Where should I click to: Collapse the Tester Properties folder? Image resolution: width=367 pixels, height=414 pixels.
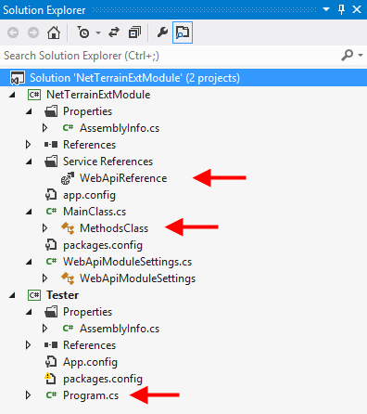click(29, 312)
